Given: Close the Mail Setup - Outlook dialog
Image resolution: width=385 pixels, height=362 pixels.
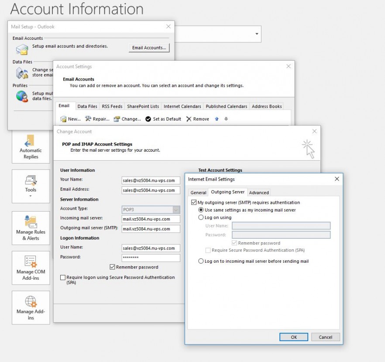Looking at the screenshot, I should tap(168, 27).
